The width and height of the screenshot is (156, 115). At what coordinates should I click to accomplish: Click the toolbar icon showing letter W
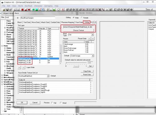click(125, 10)
